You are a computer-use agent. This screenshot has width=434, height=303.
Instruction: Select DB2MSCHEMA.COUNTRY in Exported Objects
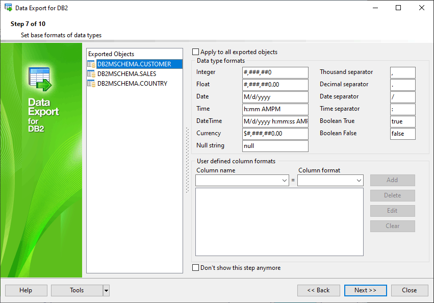click(x=132, y=84)
